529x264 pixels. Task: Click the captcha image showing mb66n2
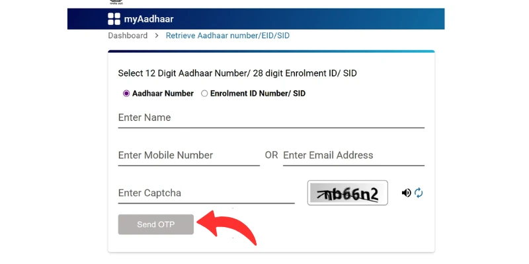[348, 193]
